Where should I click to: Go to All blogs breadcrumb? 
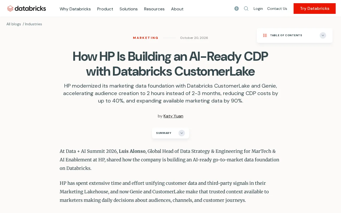(x=14, y=24)
